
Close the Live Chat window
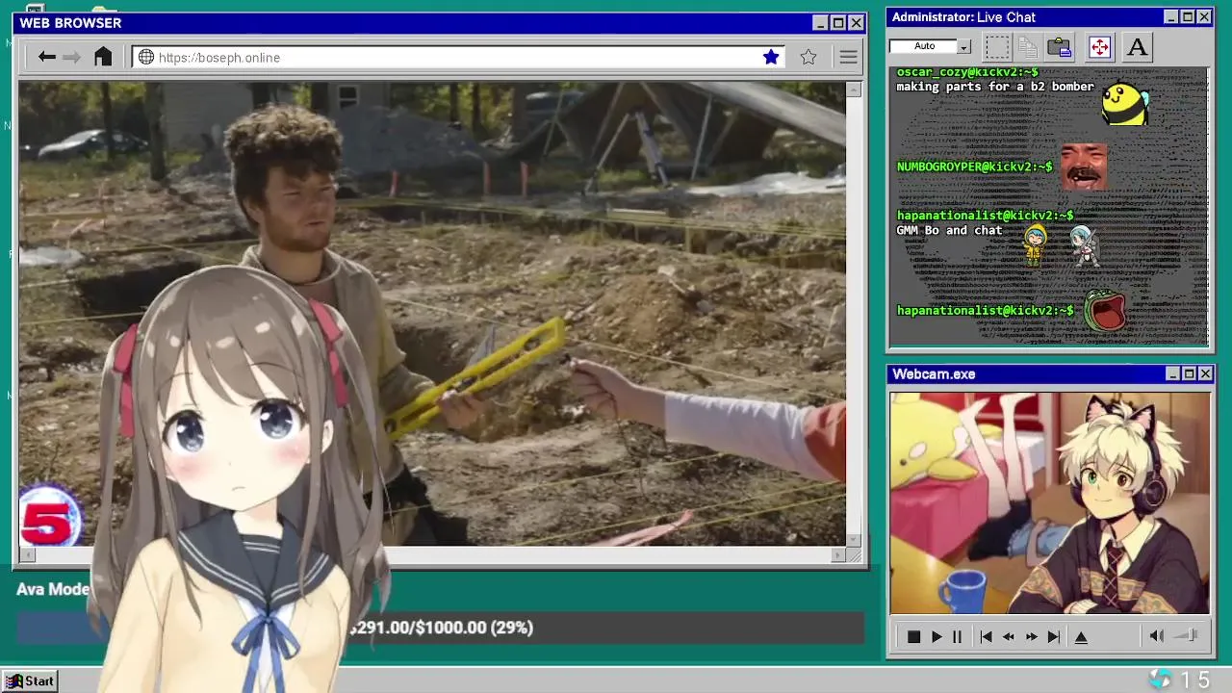[x=1204, y=17]
